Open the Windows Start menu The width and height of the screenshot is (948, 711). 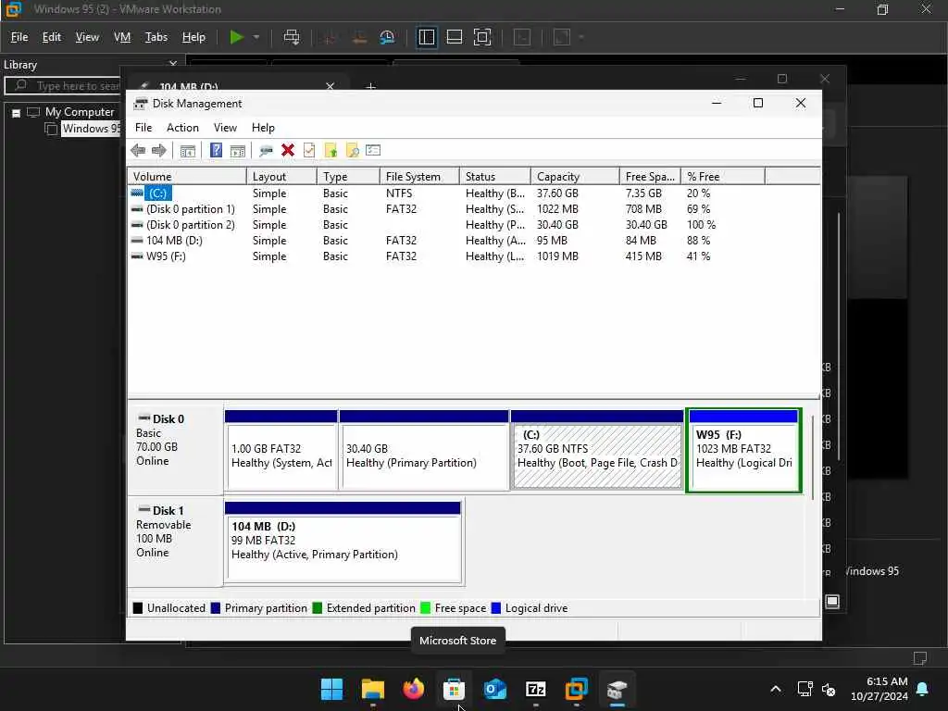332,689
